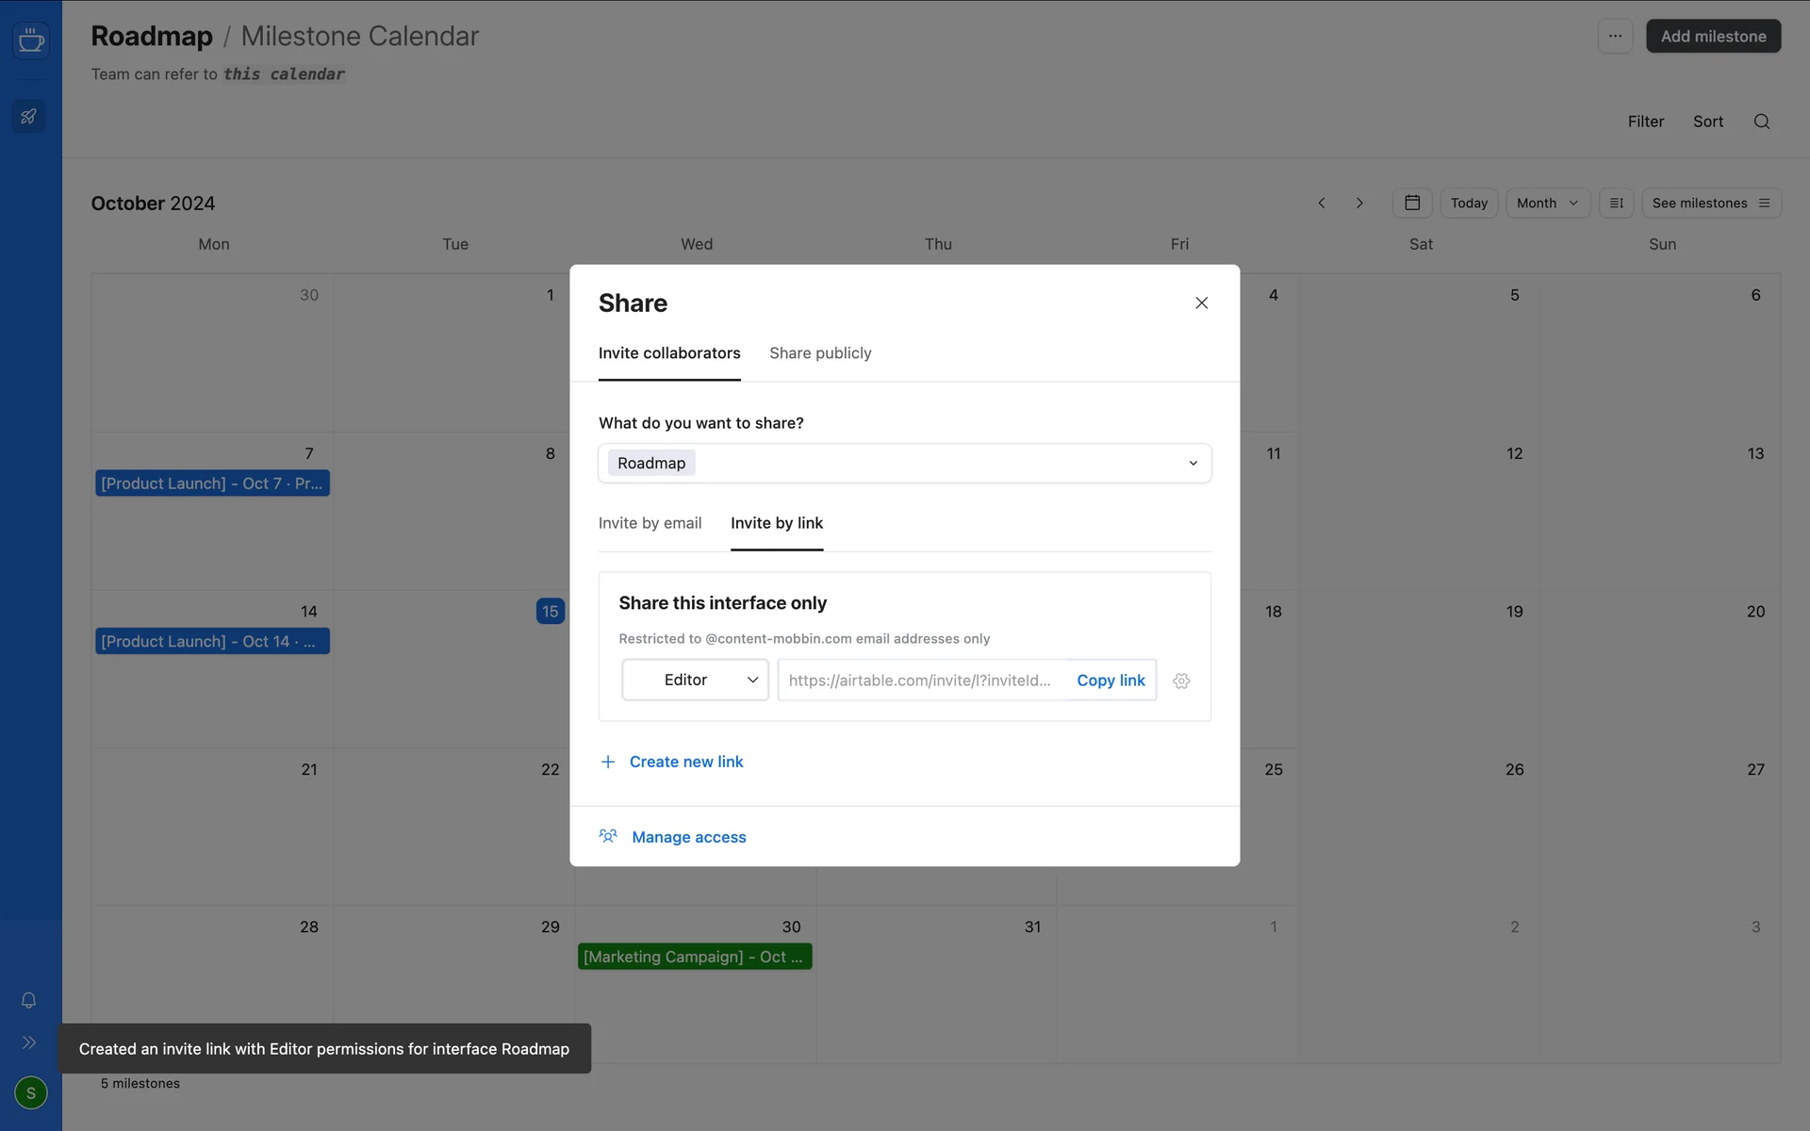Switch to Share publicly tab
This screenshot has height=1131, width=1810.
(x=820, y=353)
